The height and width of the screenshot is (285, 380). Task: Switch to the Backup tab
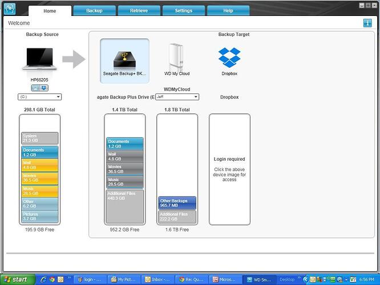coord(94,11)
